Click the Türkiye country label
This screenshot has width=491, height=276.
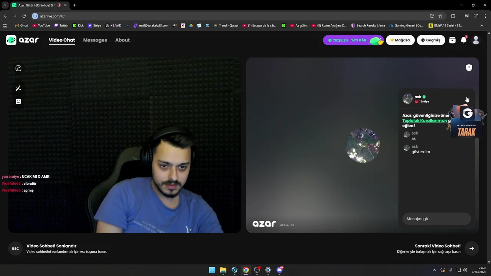tap(424, 102)
